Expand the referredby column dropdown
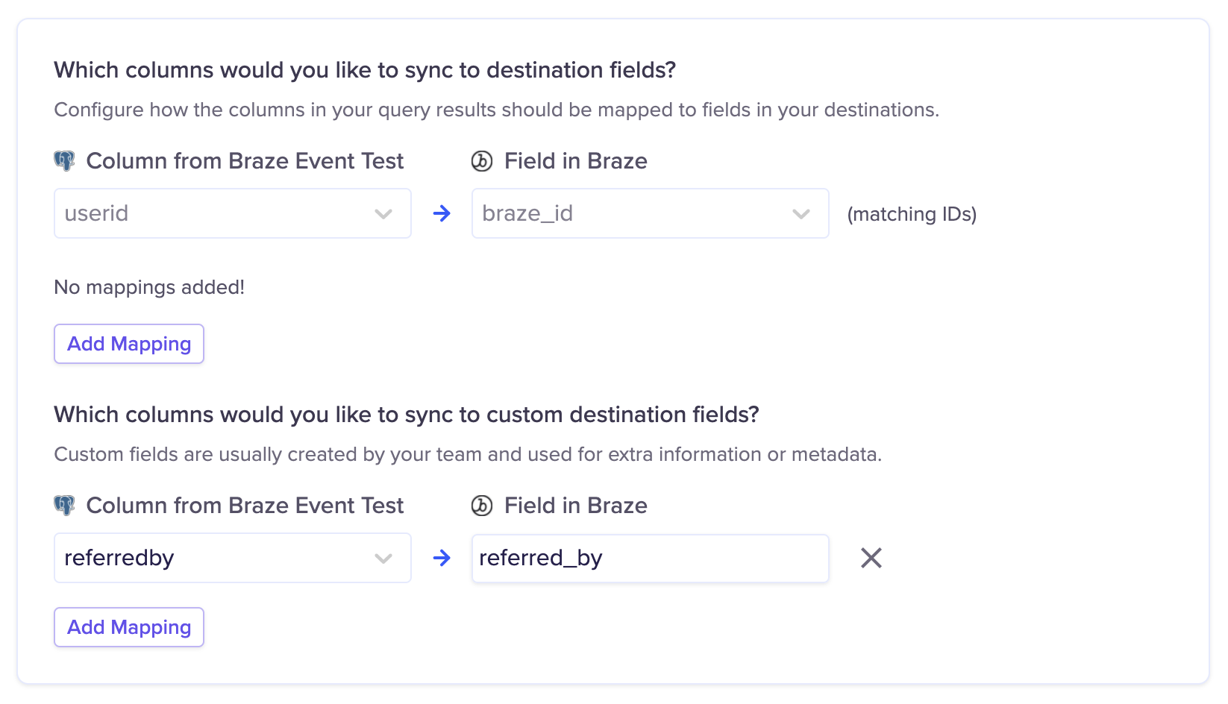This screenshot has width=1228, height=704. [232, 558]
